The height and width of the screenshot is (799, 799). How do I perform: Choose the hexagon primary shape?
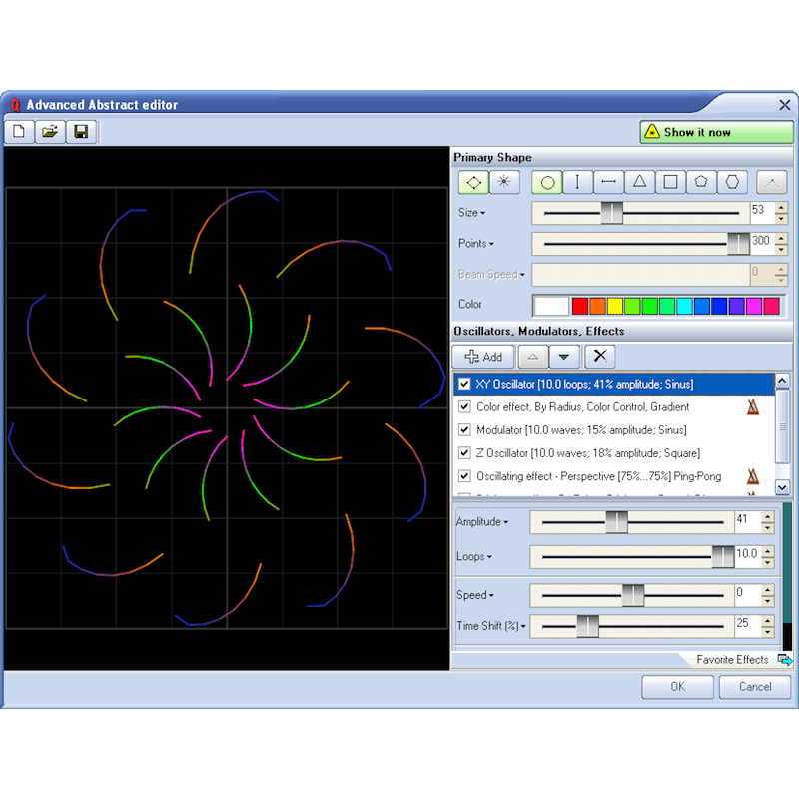click(x=732, y=182)
